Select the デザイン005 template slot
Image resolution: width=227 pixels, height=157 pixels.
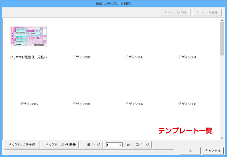[28, 104]
